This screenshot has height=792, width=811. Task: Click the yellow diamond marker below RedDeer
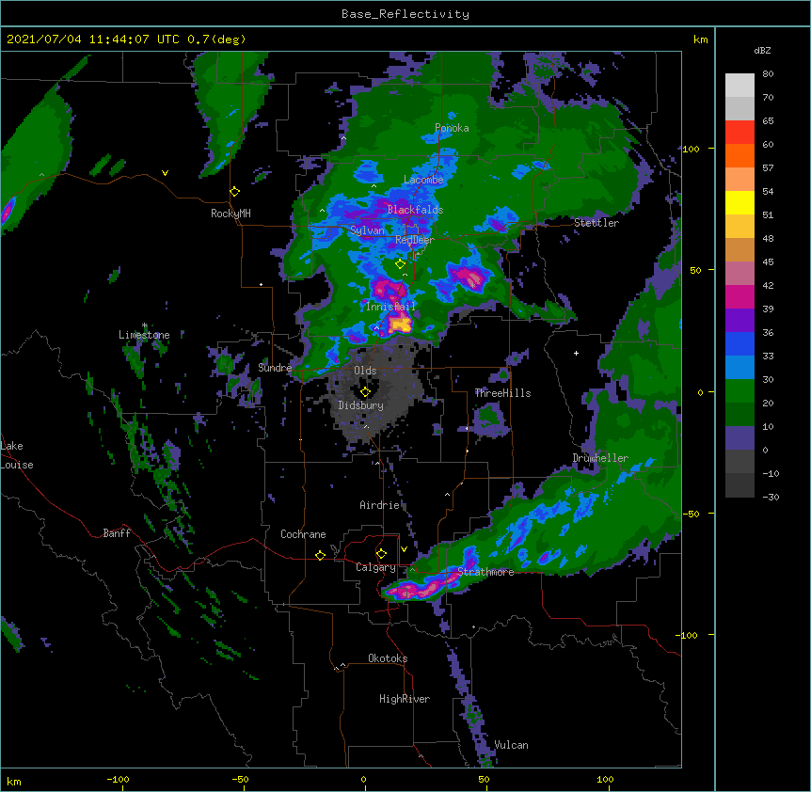pyautogui.click(x=400, y=264)
